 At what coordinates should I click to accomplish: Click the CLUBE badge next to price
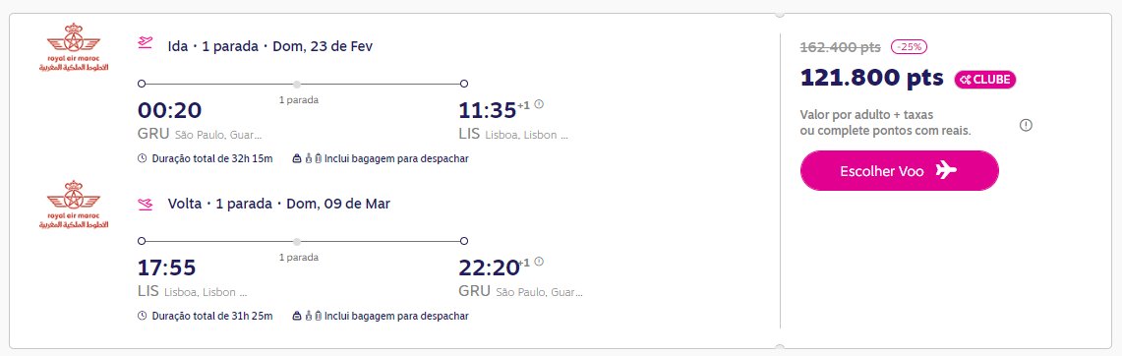click(x=984, y=80)
